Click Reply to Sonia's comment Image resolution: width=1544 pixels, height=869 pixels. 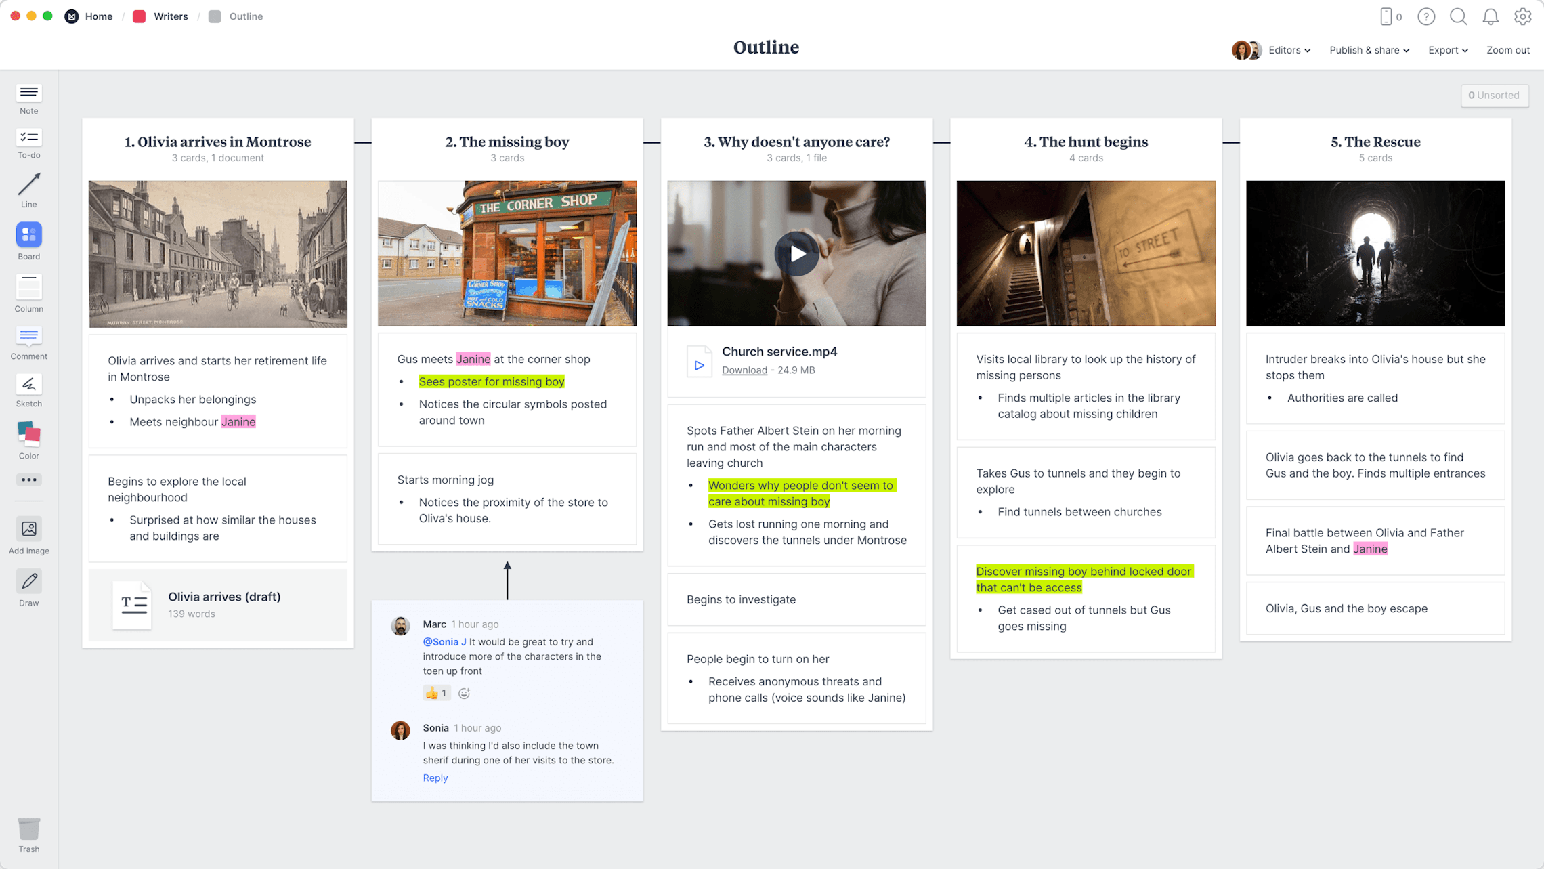(435, 776)
